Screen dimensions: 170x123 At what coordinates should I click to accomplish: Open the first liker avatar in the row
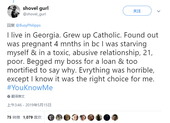[x=51, y=118]
